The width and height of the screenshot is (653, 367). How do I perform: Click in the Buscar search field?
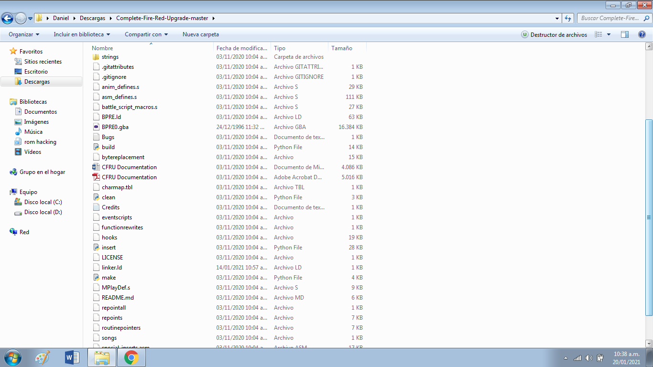click(609, 18)
